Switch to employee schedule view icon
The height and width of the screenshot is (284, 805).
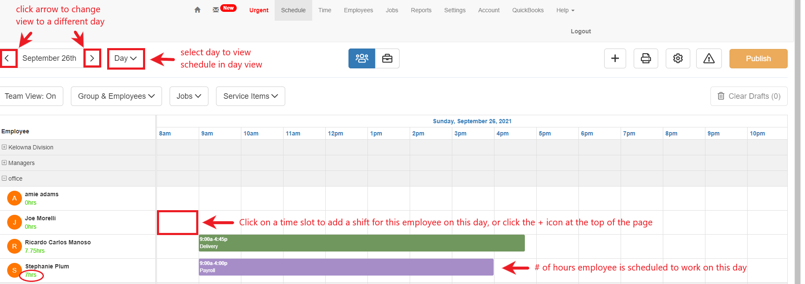362,58
